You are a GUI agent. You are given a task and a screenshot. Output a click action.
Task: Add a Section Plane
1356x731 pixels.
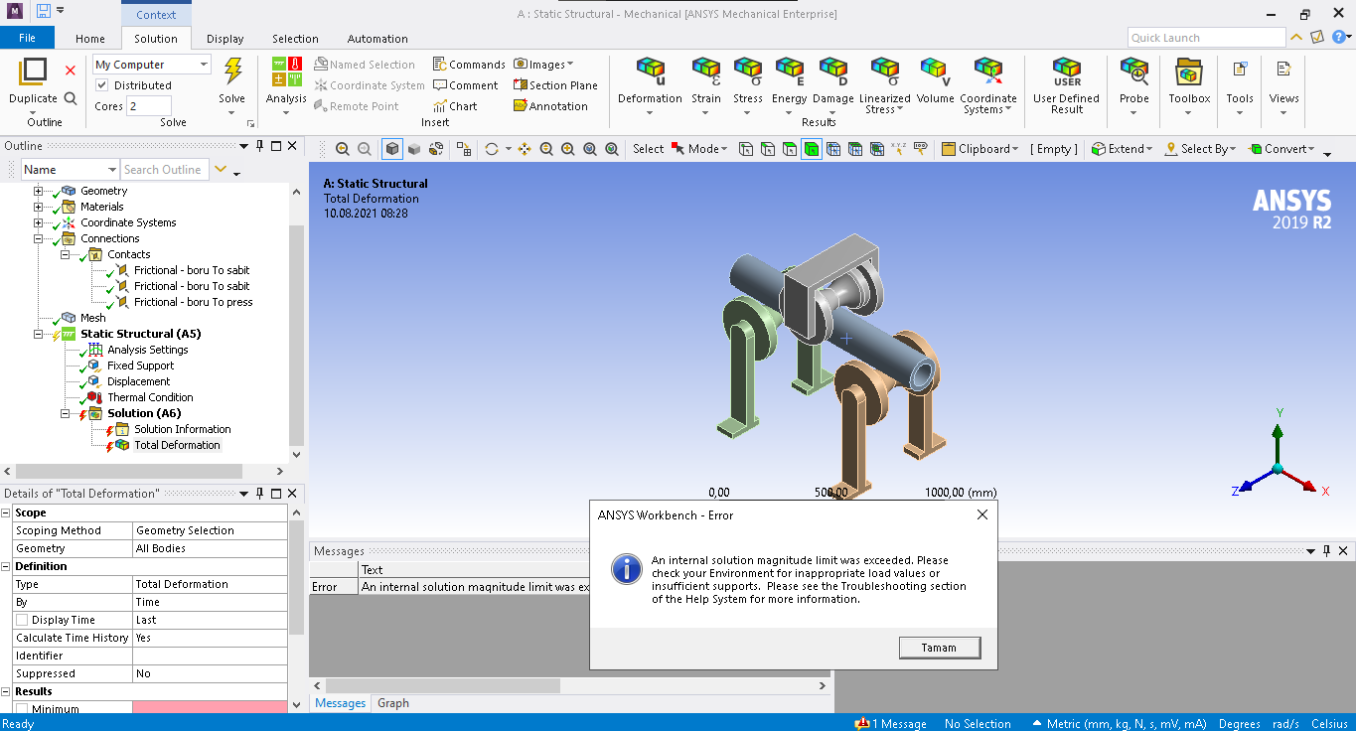pyautogui.click(x=555, y=85)
